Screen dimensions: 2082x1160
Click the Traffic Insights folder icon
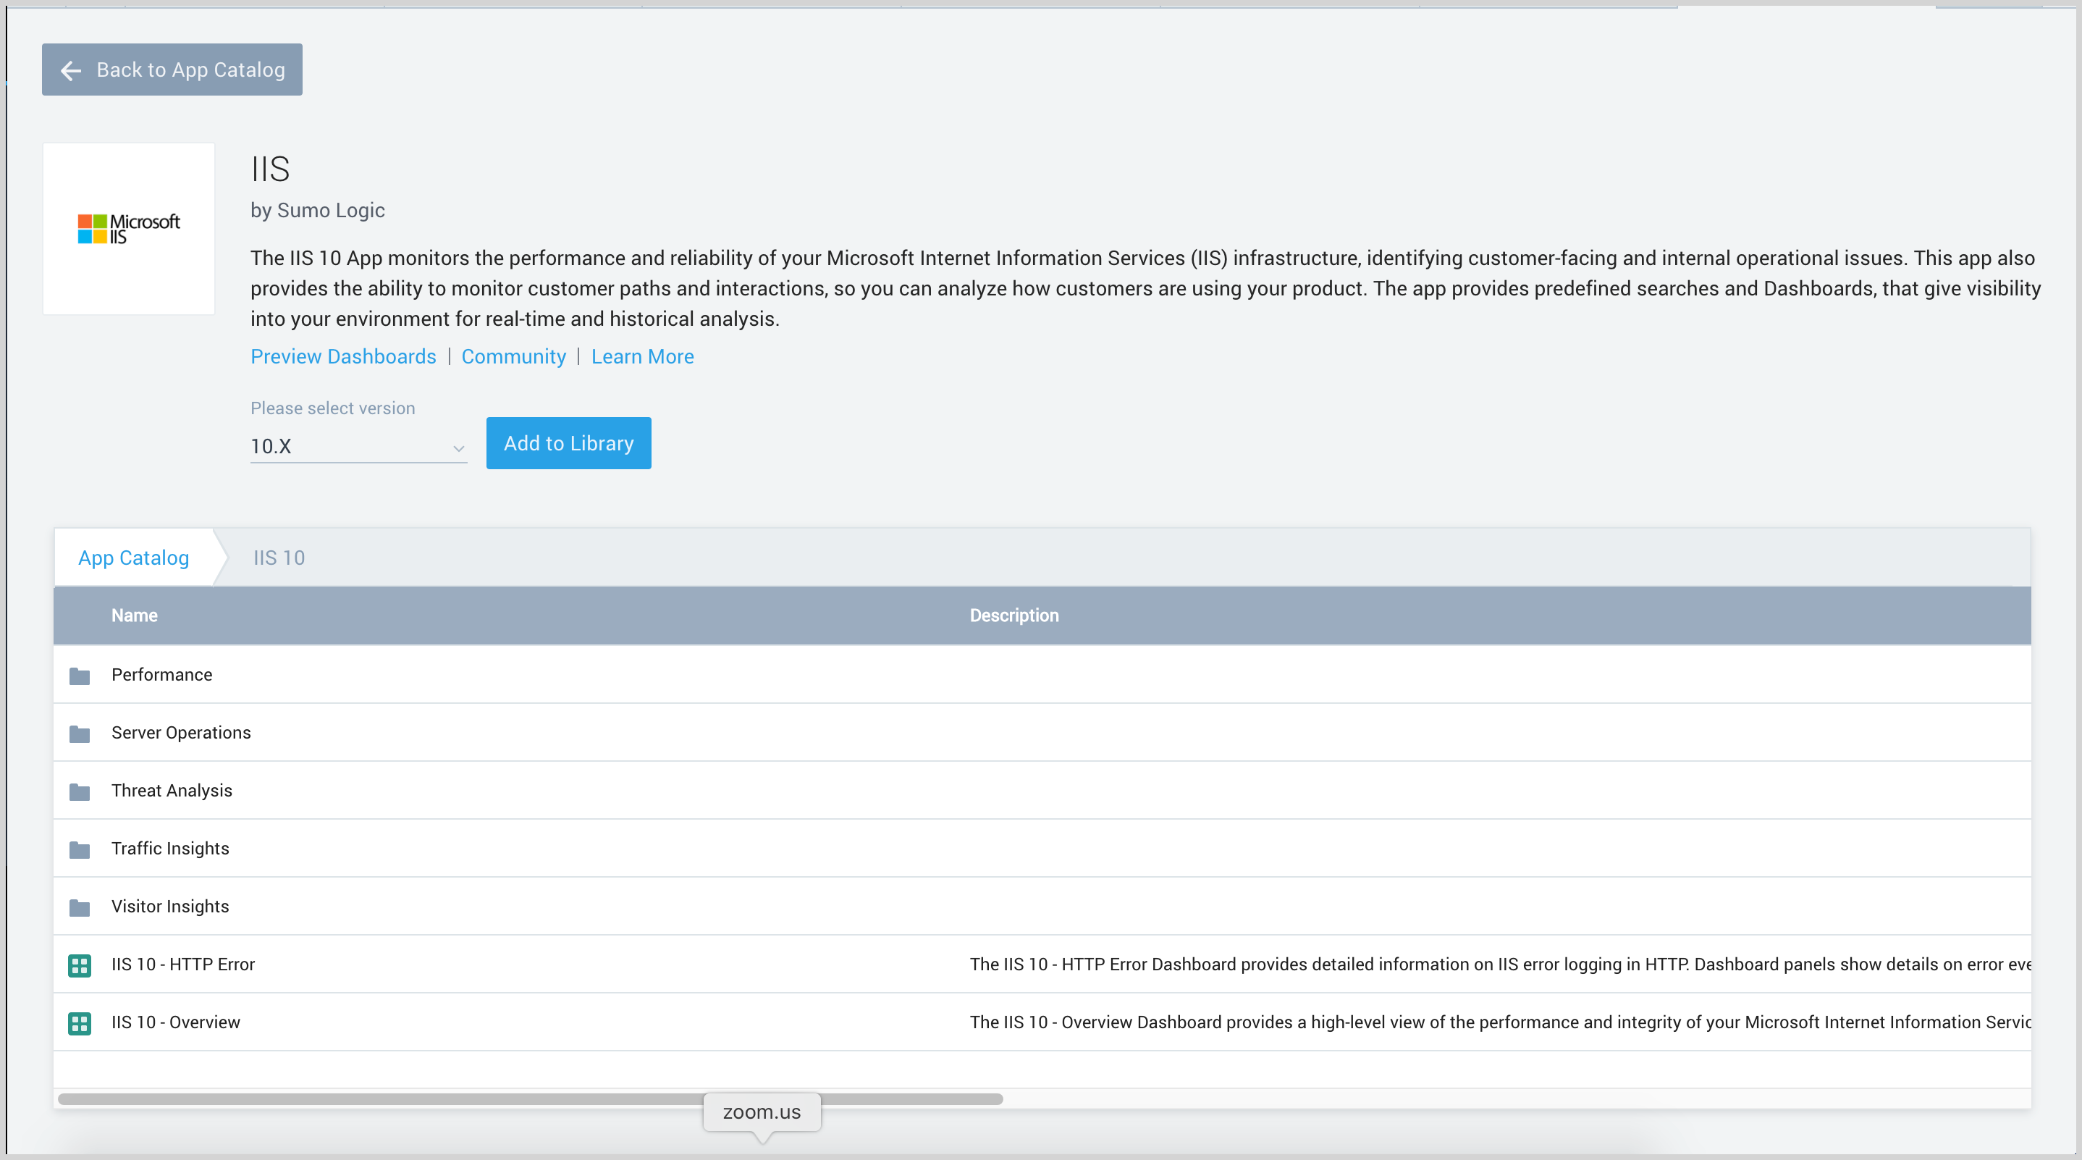point(79,849)
